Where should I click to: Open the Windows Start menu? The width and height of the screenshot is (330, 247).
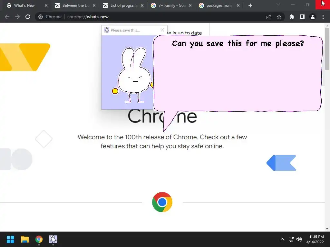(x=10, y=239)
